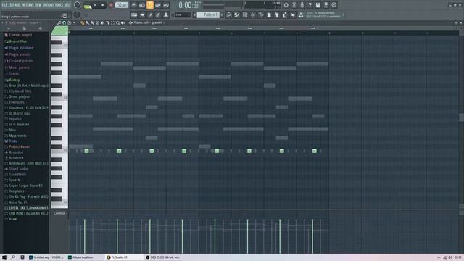Viewport: 464px width, 261px height.
Task: Open the TOOLS menu
Action: [59, 5]
